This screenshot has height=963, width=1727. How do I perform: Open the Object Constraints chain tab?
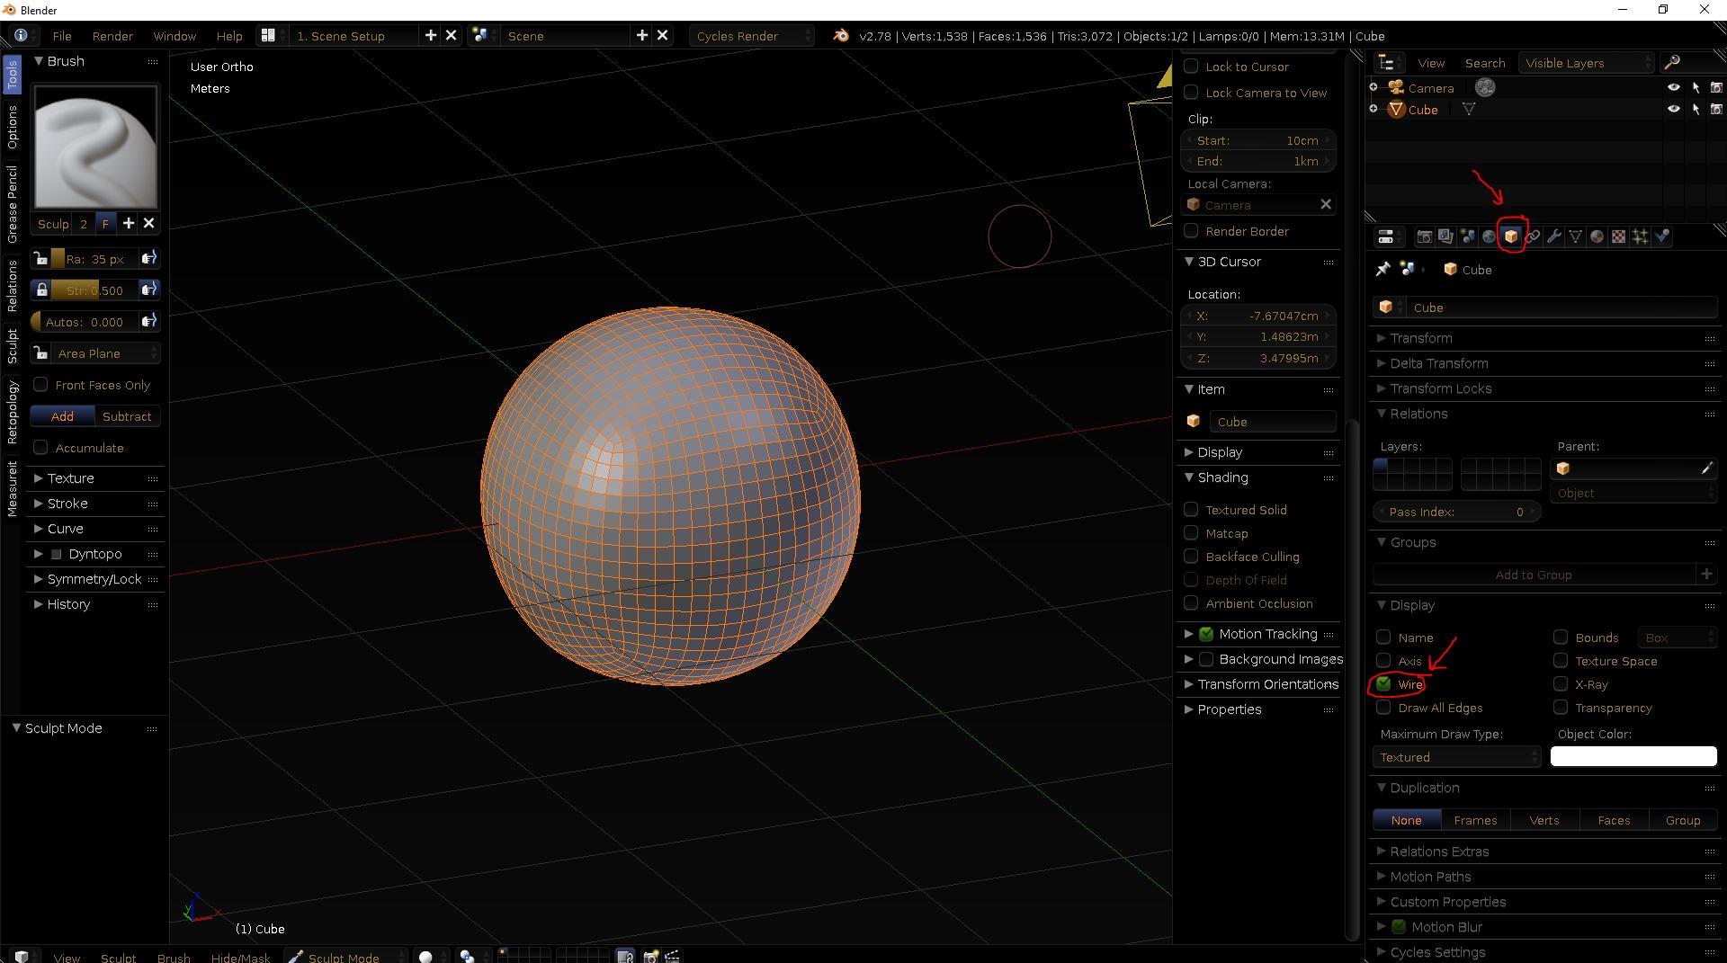click(1532, 236)
